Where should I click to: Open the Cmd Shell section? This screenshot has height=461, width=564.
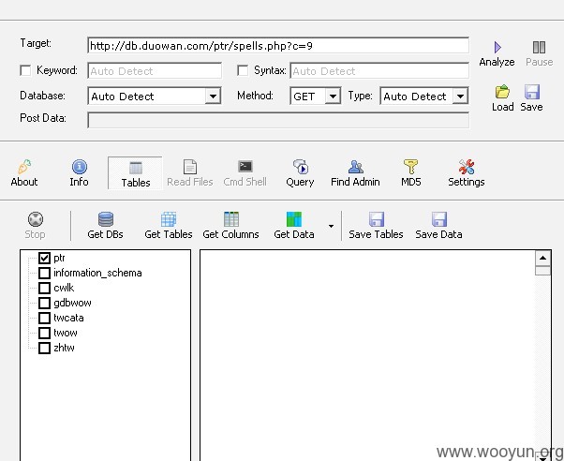click(x=245, y=173)
